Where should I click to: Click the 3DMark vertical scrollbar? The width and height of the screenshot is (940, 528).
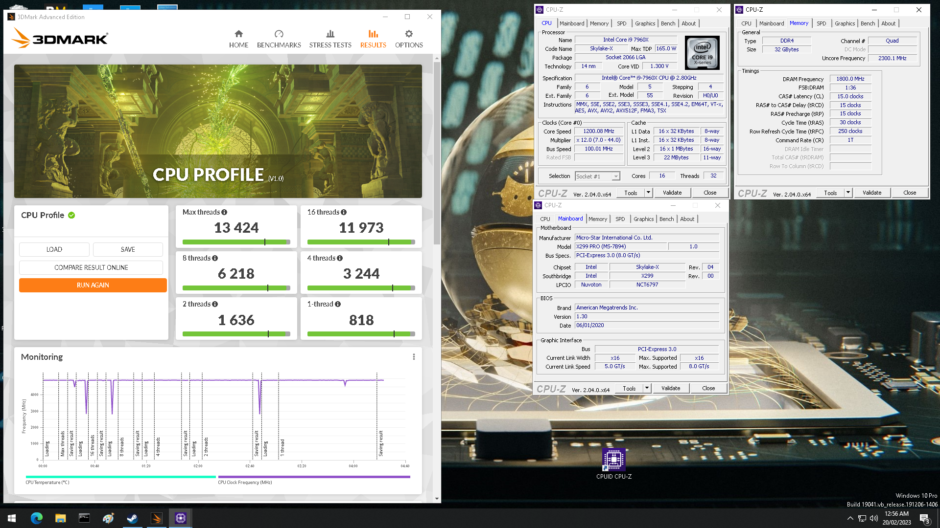pos(437,153)
